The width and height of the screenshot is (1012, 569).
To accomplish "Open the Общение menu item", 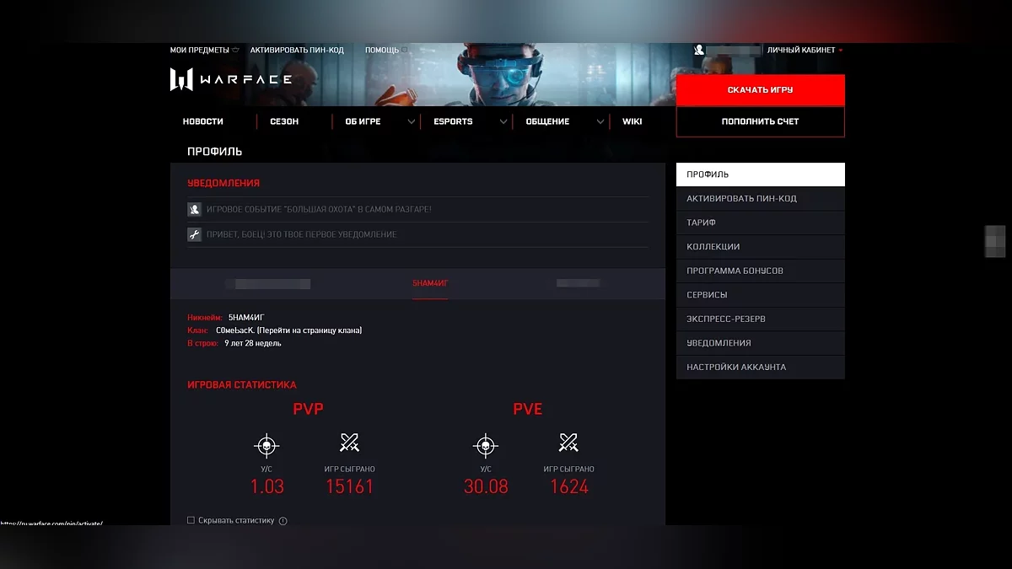I will coord(547,121).
